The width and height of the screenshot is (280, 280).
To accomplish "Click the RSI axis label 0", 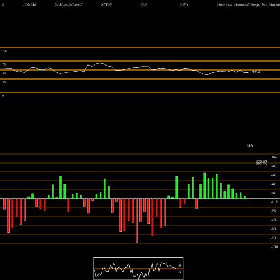I will (x=3, y=96).
